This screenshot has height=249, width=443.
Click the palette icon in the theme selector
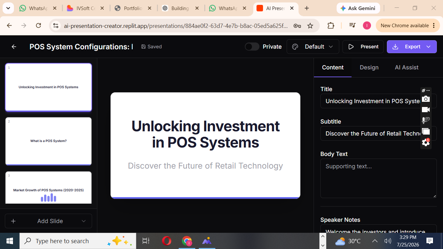point(295,47)
